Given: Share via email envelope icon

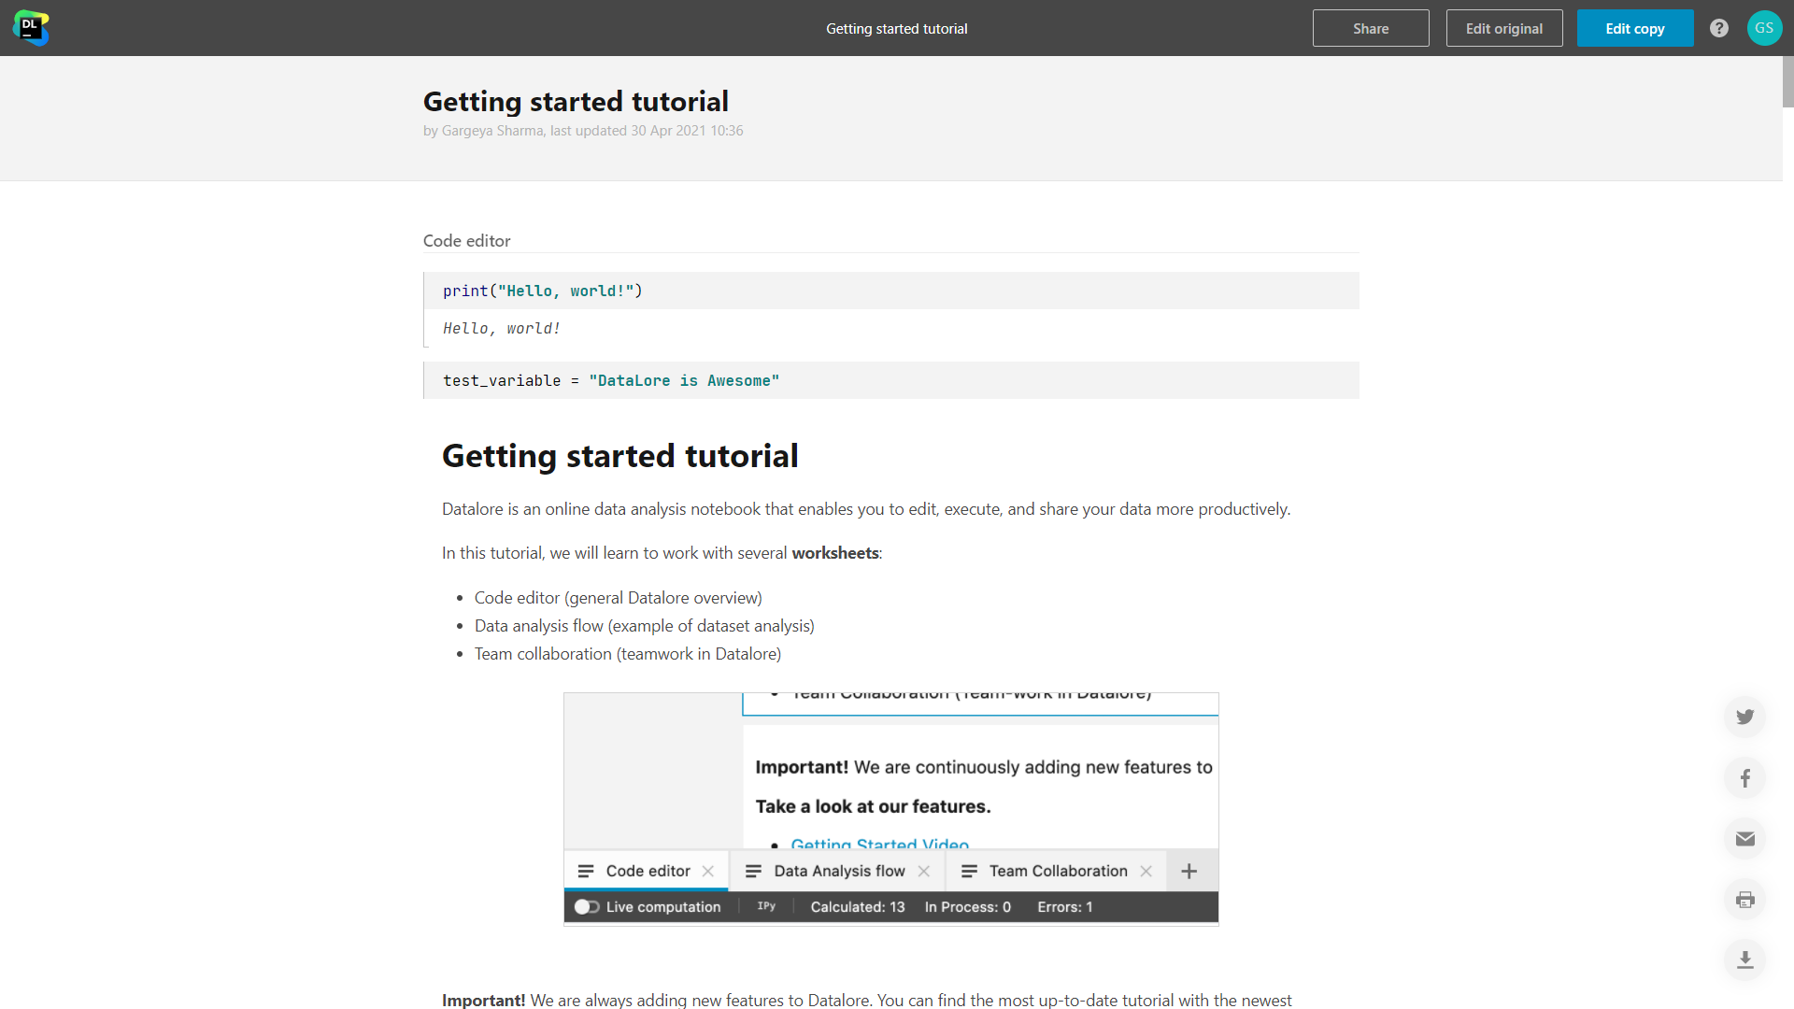Looking at the screenshot, I should coord(1744,839).
